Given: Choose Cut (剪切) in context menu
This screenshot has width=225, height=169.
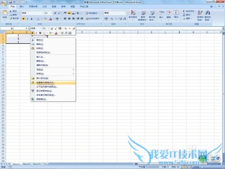Looking at the screenshot, I should point(53,40).
